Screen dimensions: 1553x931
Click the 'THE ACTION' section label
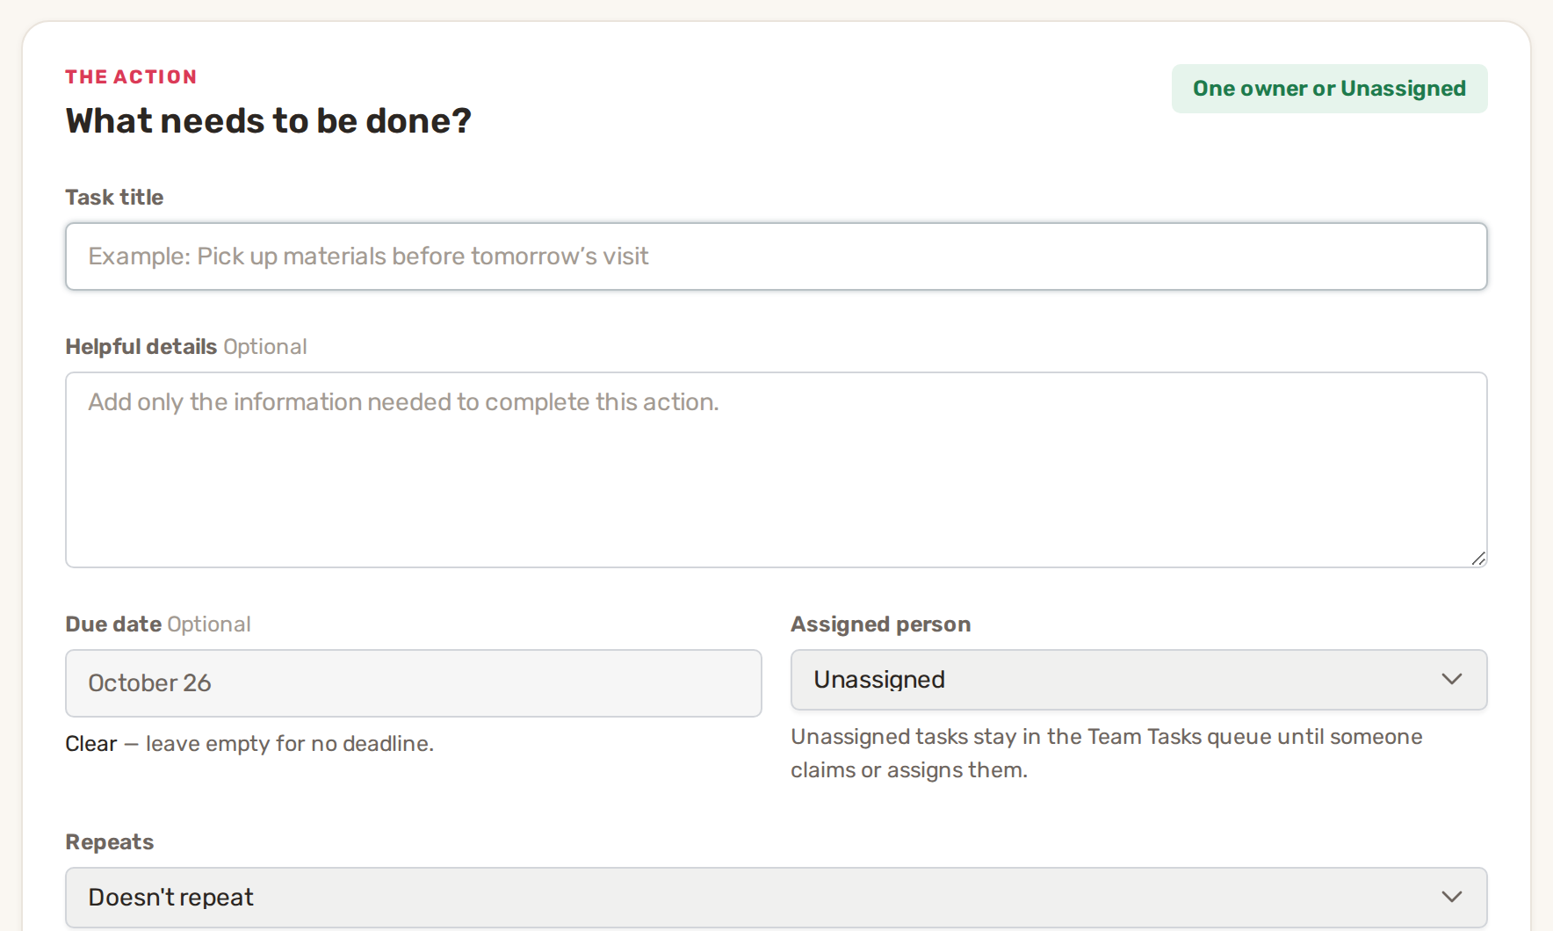pyautogui.click(x=131, y=77)
